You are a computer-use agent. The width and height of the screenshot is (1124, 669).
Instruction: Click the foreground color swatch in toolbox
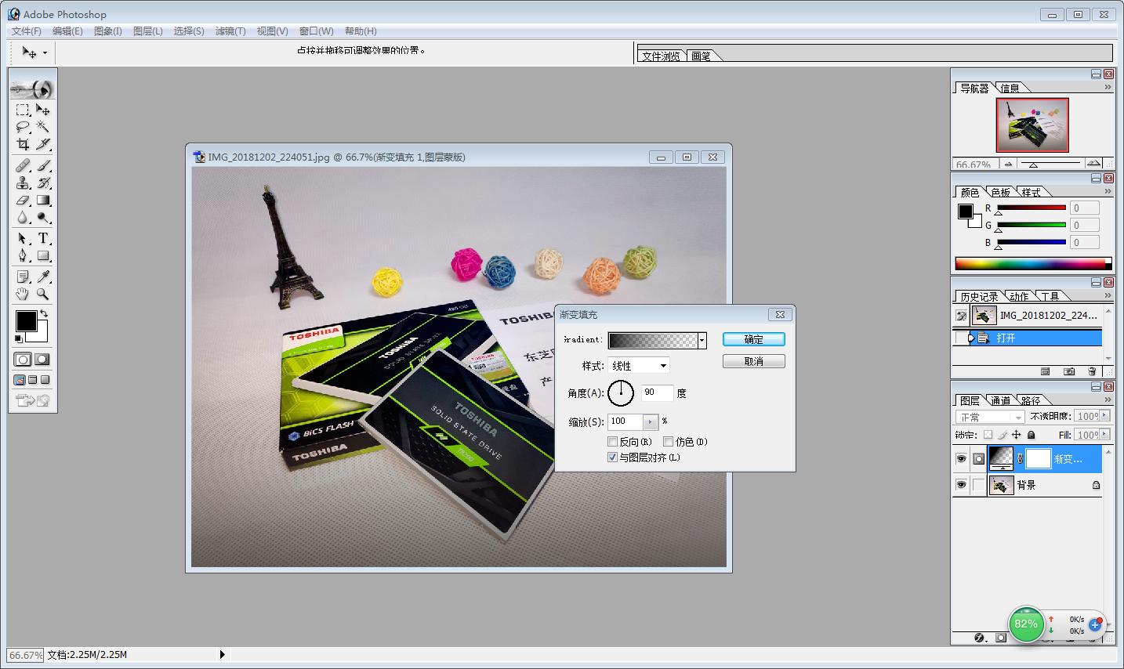point(26,320)
